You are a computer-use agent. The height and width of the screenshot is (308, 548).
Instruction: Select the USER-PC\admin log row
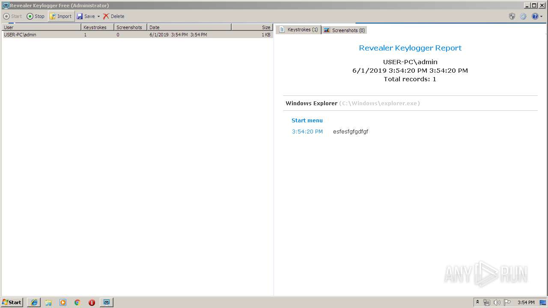coord(137,35)
